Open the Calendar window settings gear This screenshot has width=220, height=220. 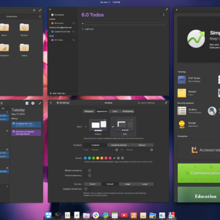pyautogui.click(x=33, y=103)
